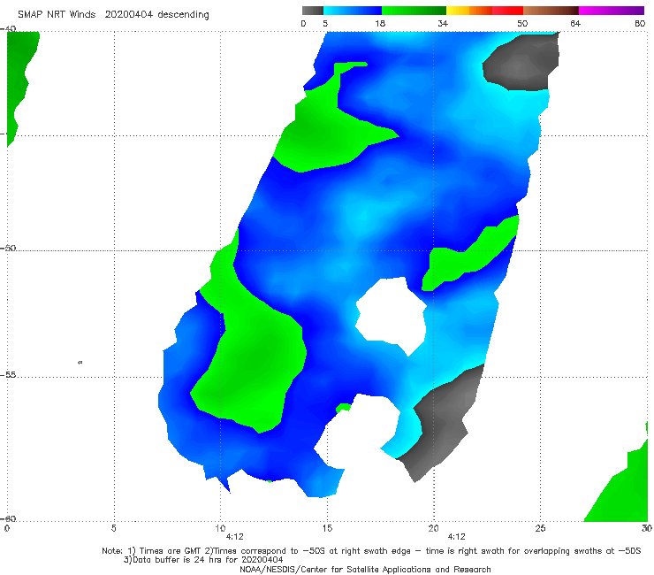
Task: Click the latitude axis label "-60"
Action: 8,518
